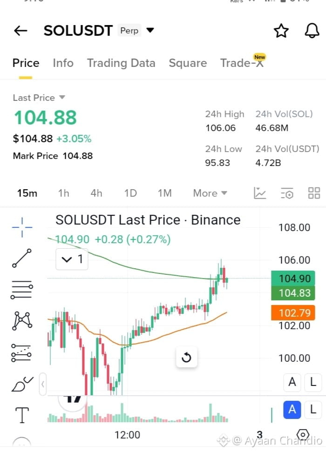The image size is (326, 452).
Task: Toggle auto scale A on price chart
Action: point(292,382)
